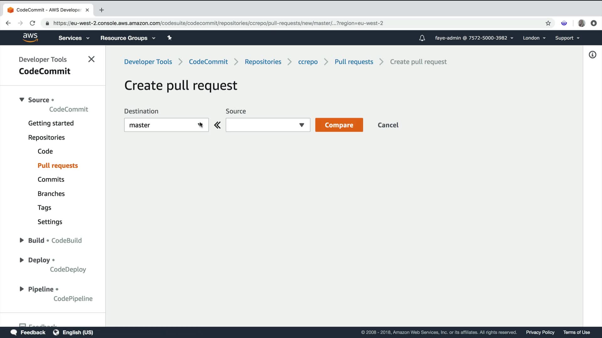Click the double chevron between branches

(217, 125)
